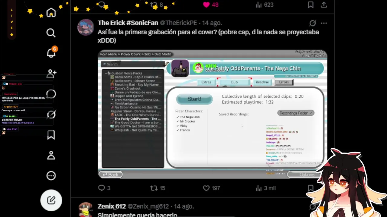
Task: Open Bookmarks in the left sidebar
Action: pos(51,135)
